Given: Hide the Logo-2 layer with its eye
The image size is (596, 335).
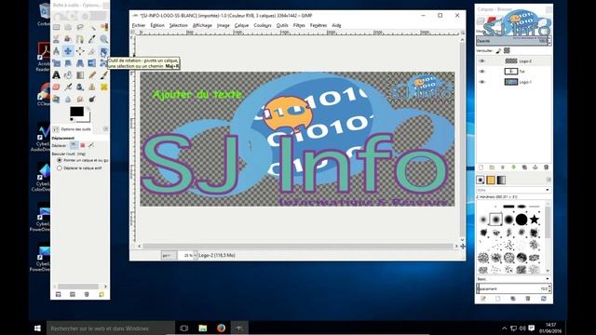Looking at the screenshot, I should 482,61.
